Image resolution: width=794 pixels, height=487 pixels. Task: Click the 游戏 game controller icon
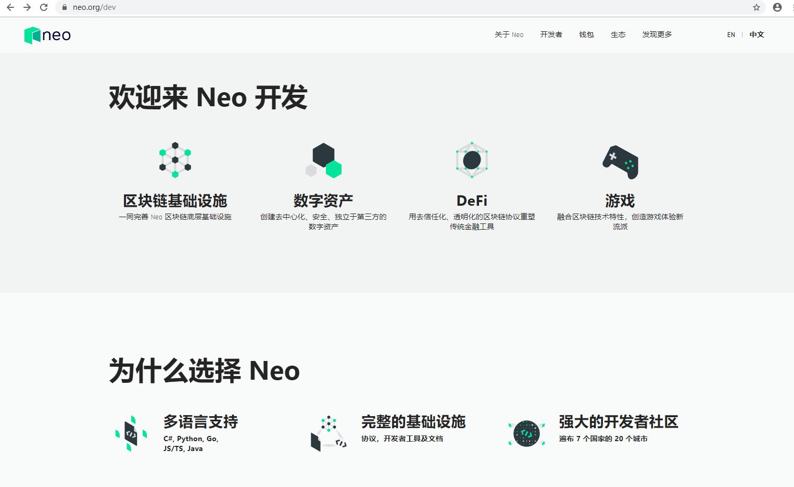point(620,162)
